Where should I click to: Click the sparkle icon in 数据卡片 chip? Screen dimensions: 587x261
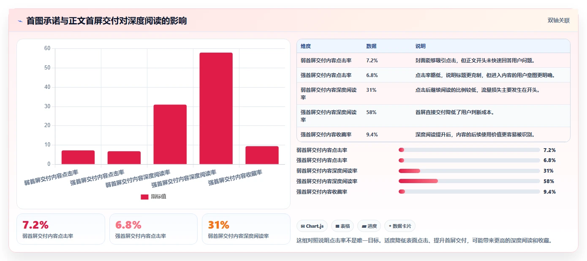pos(390,226)
